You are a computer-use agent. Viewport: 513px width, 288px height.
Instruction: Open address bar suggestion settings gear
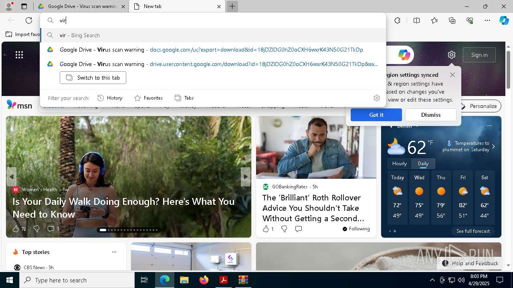376,98
